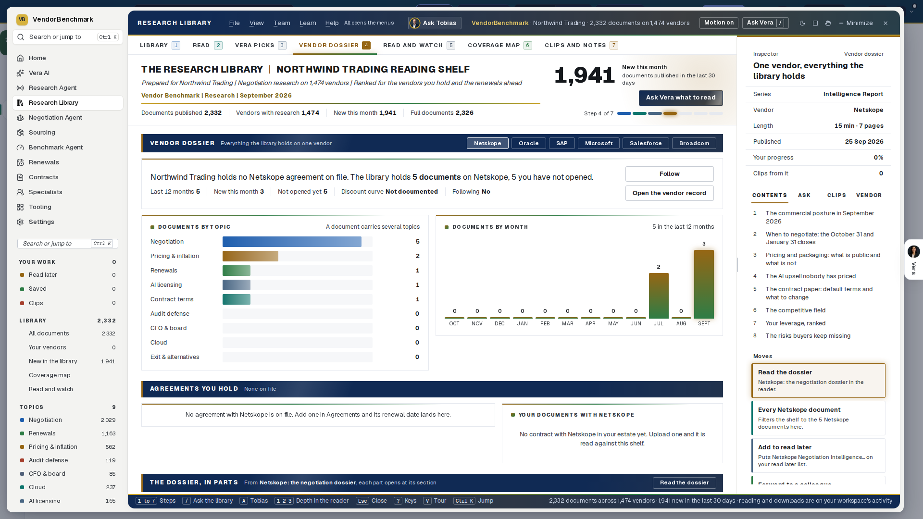Open the Negotiation Agent sidebar icon
This screenshot has height=519, width=923.
click(20, 118)
